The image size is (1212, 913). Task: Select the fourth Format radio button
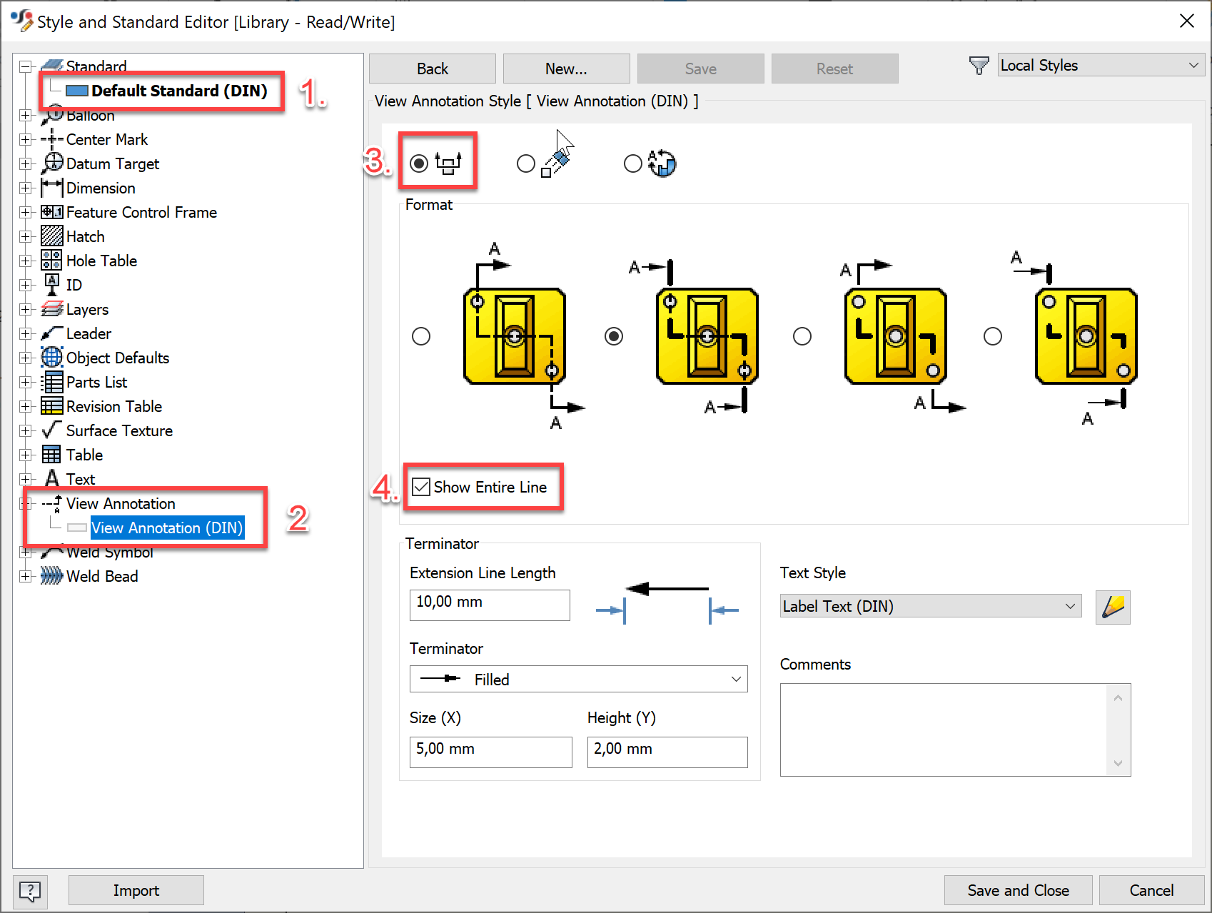[992, 336]
